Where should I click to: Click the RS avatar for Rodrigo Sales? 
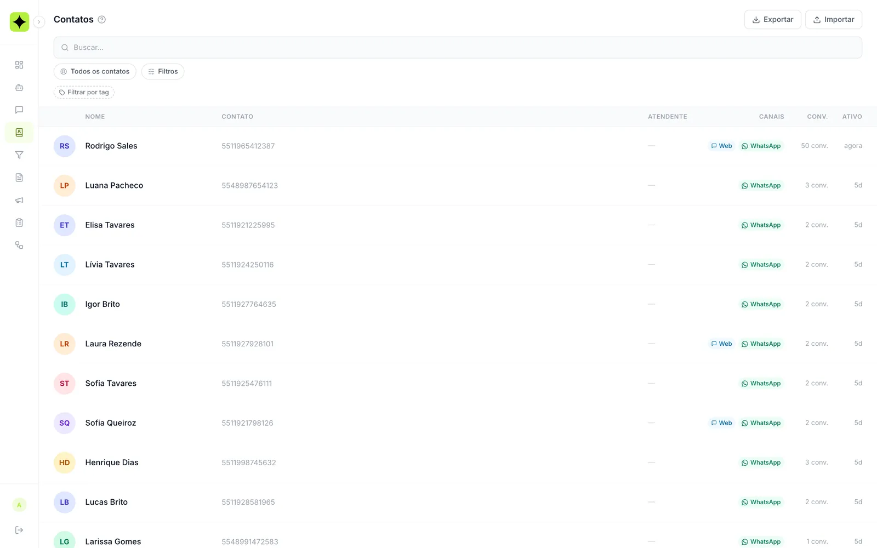pyautogui.click(x=64, y=146)
